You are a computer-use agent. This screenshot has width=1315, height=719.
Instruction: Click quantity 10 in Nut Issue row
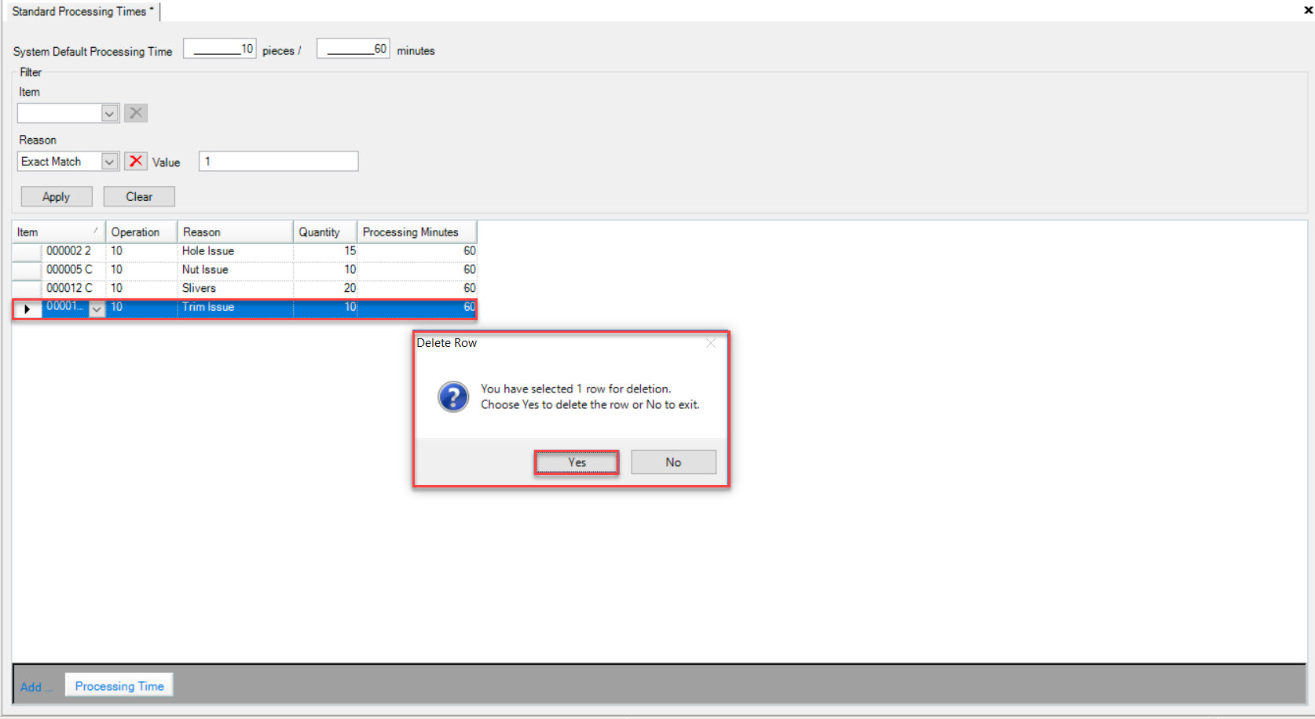(325, 269)
